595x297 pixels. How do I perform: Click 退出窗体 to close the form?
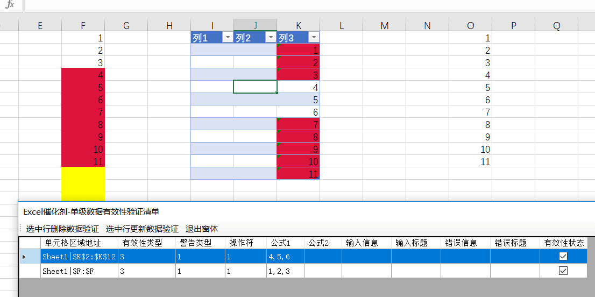(x=202, y=229)
